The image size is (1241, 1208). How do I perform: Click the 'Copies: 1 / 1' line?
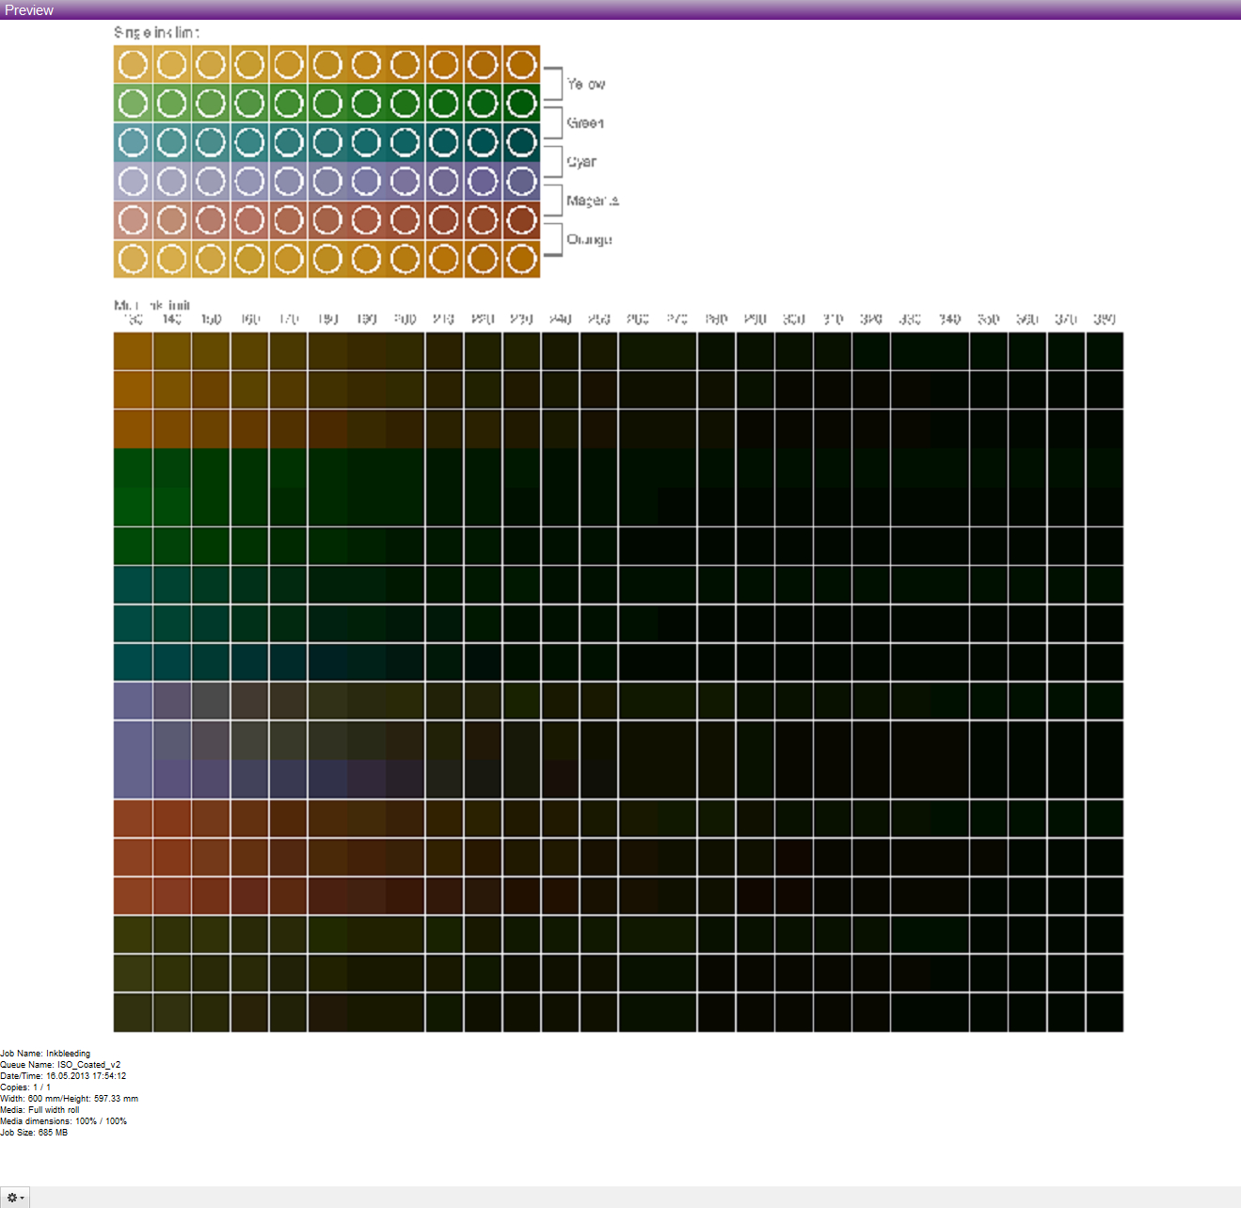coord(25,1087)
